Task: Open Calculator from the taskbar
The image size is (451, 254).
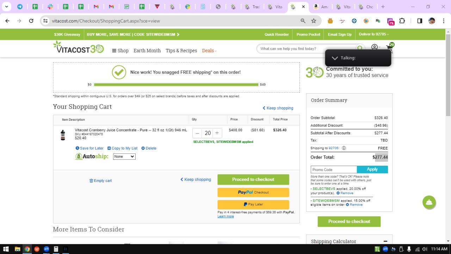Action: coord(56,249)
